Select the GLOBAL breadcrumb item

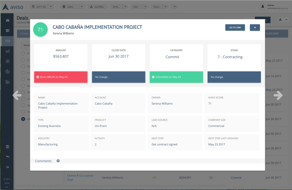pyautogui.click(x=97, y=7)
